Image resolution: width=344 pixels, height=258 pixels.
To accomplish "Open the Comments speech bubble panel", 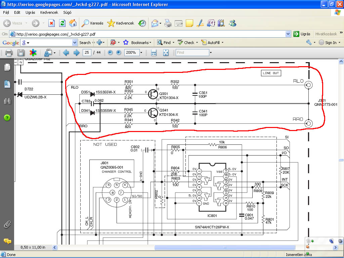I will [x=7, y=241].
